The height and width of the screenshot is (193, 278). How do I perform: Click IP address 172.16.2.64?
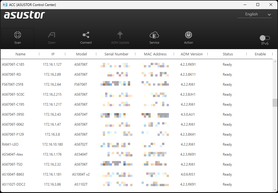pos(52,85)
